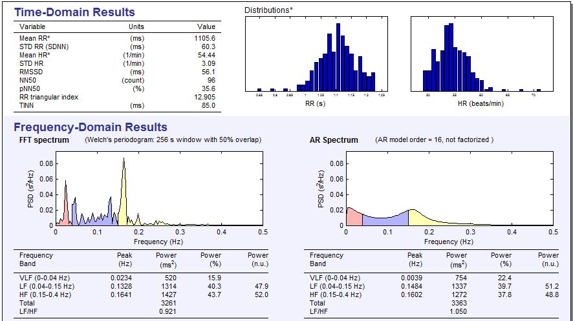
Task: Click the red VLF area in AR spectrum
Action: [353, 218]
